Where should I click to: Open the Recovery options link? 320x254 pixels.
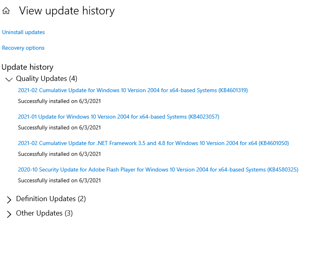[23, 48]
